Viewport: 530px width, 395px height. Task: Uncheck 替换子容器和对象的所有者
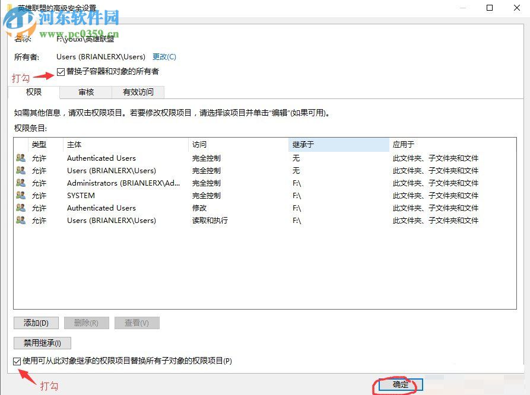point(59,72)
